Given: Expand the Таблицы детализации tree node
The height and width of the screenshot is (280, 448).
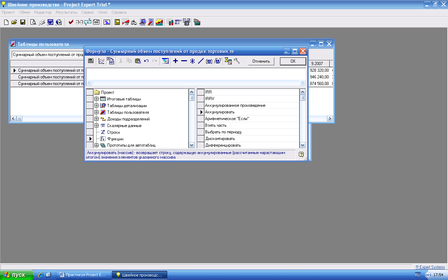Looking at the screenshot, I should pyautogui.click(x=96, y=106).
